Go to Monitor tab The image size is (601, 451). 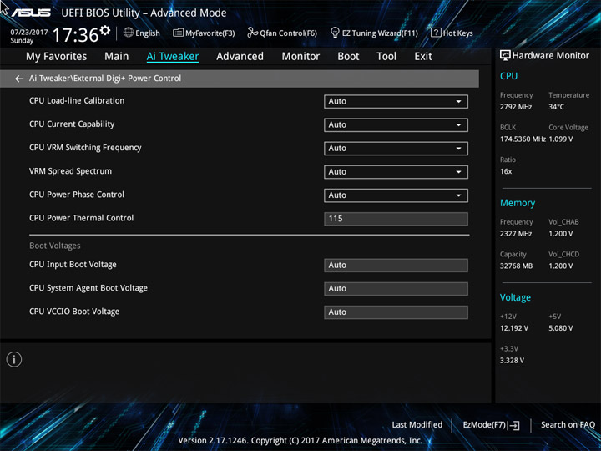(x=300, y=57)
